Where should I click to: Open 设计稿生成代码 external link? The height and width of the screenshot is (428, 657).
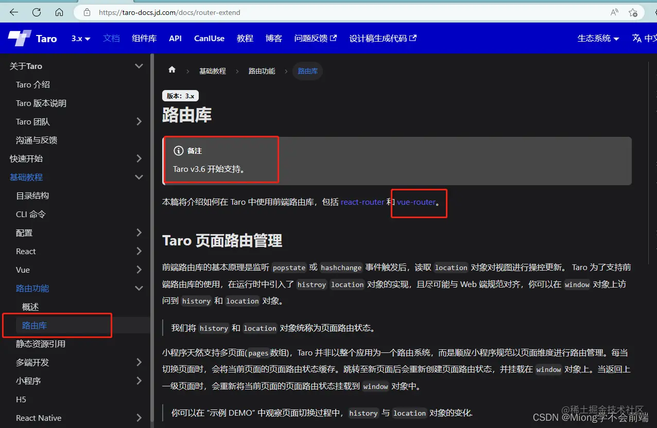(383, 39)
